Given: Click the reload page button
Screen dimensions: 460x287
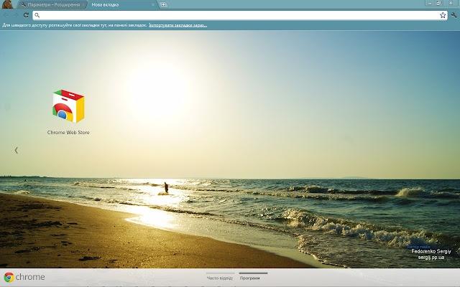Looking at the screenshot, I should pos(26,15).
